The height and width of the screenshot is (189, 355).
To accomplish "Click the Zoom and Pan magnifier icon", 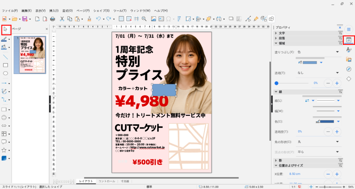I will [144, 19].
